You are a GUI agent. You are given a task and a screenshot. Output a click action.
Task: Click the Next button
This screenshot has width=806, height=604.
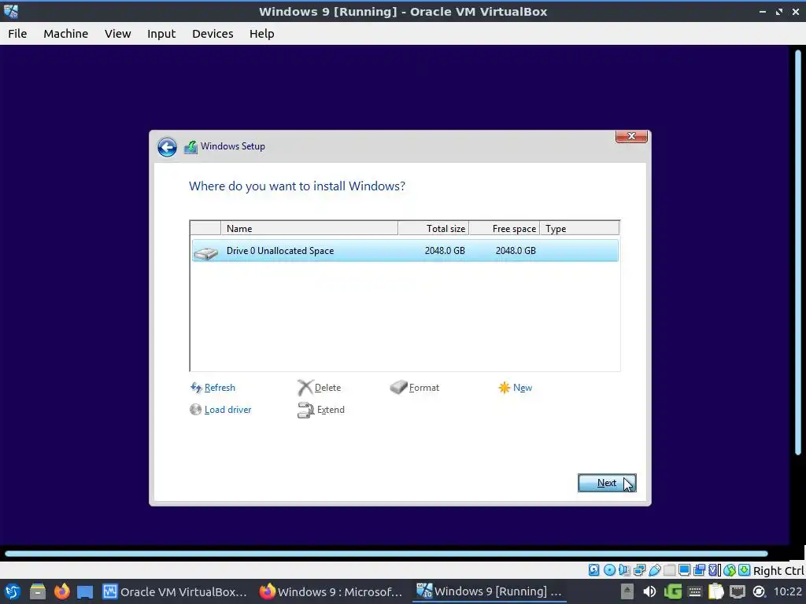point(607,483)
